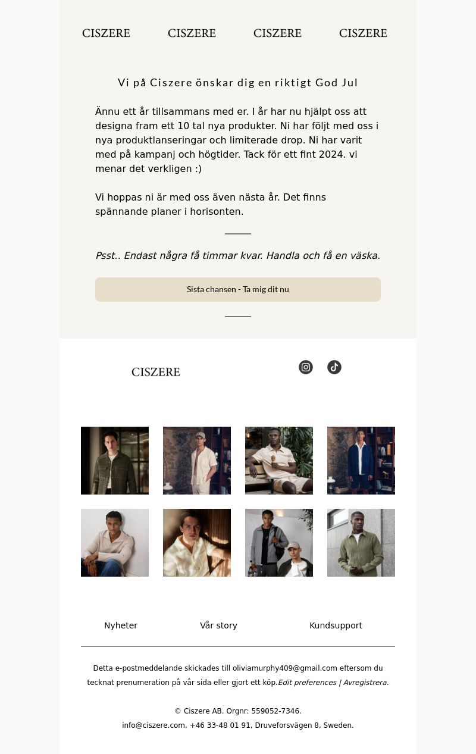
Task: Click the Avregistrera unsubscribe link
Action: (366, 683)
